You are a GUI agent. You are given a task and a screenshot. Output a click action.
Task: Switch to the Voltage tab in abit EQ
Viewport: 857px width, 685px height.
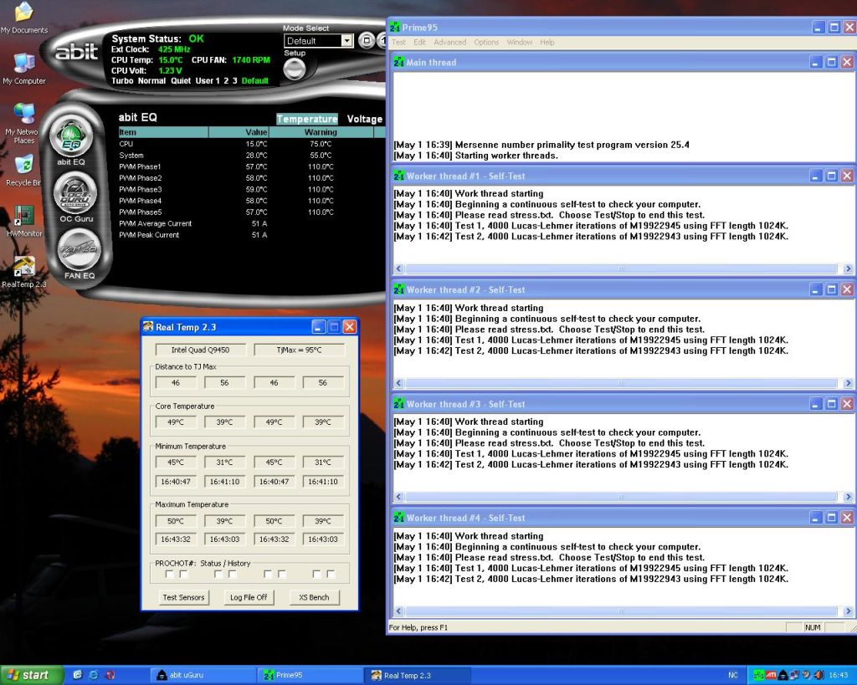pyautogui.click(x=365, y=119)
